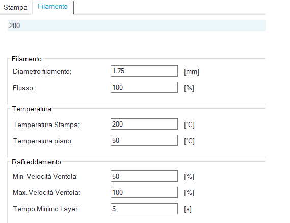Switch to the Stampa tab
Screen dimensions: 290x223
pyautogui.click(x=15, y=8)
